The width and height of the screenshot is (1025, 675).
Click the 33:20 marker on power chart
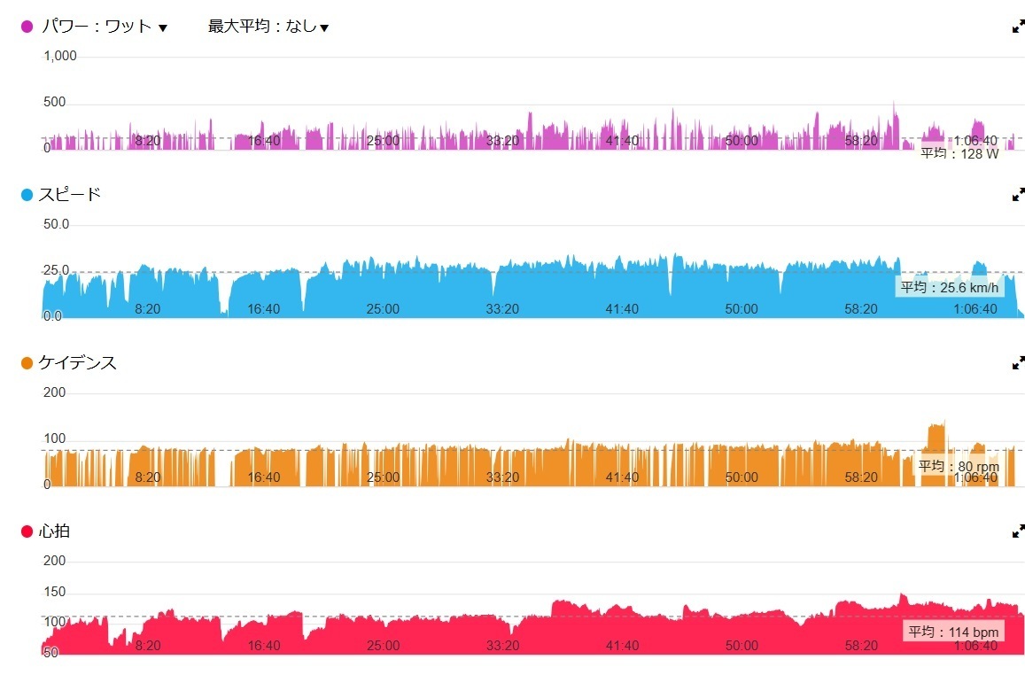click(502, 141)
